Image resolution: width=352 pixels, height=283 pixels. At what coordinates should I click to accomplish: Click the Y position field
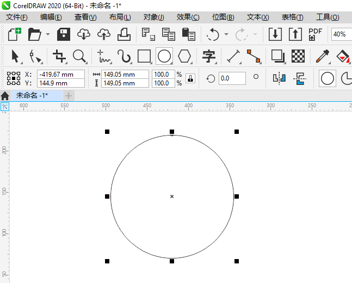pos(61,83)
